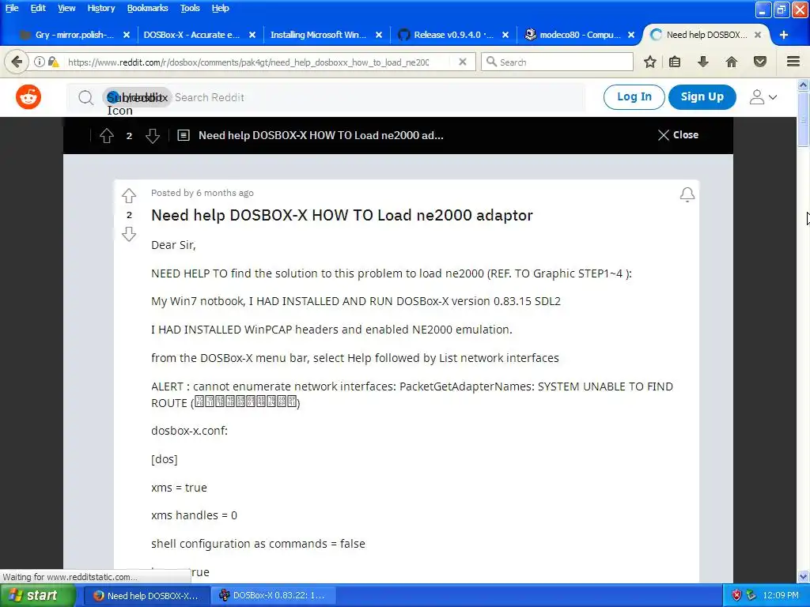Image resolution: width=810 pixels, height=607 pixels.
Task: Open the Tools menu
Action: click(190, 8)
